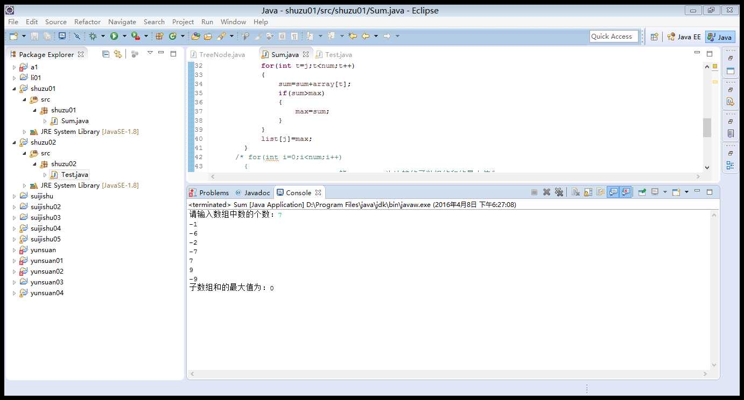Click the Open Type icon

[195, 36]
